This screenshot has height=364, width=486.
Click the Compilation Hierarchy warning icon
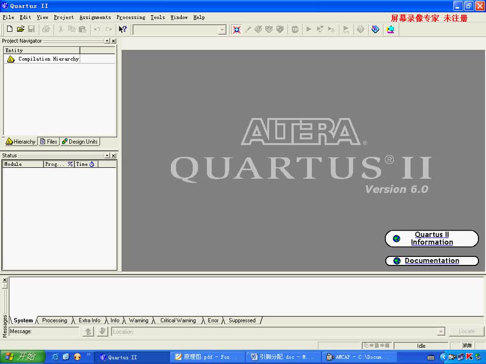point(11,59)
